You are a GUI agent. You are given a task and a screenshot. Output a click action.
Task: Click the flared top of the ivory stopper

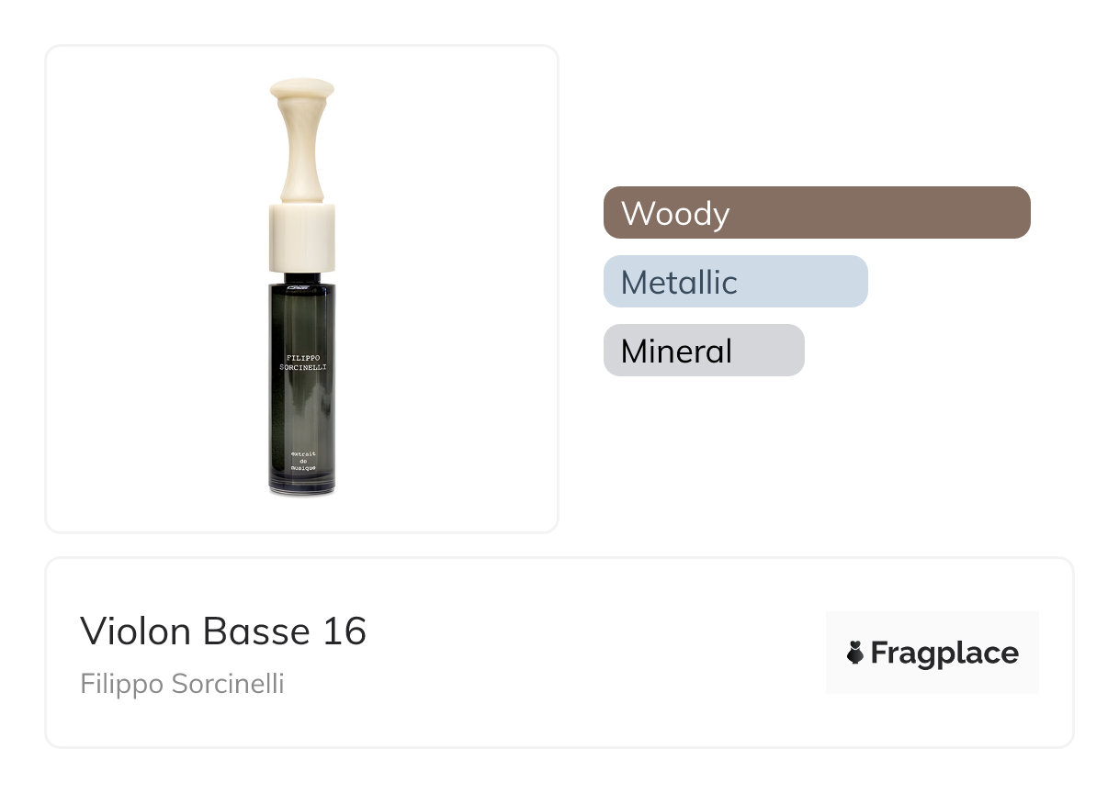[301, 90]
